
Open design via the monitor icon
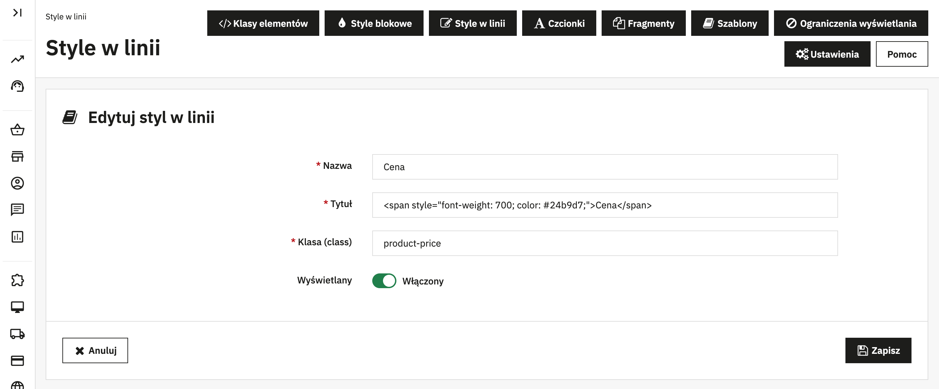click(17, 307)
